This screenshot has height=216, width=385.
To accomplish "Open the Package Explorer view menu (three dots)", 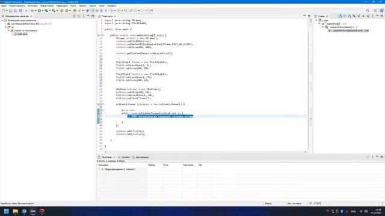I will pos(84,16).
